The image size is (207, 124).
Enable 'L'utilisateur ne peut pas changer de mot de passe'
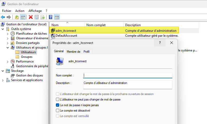click(57, 99)
